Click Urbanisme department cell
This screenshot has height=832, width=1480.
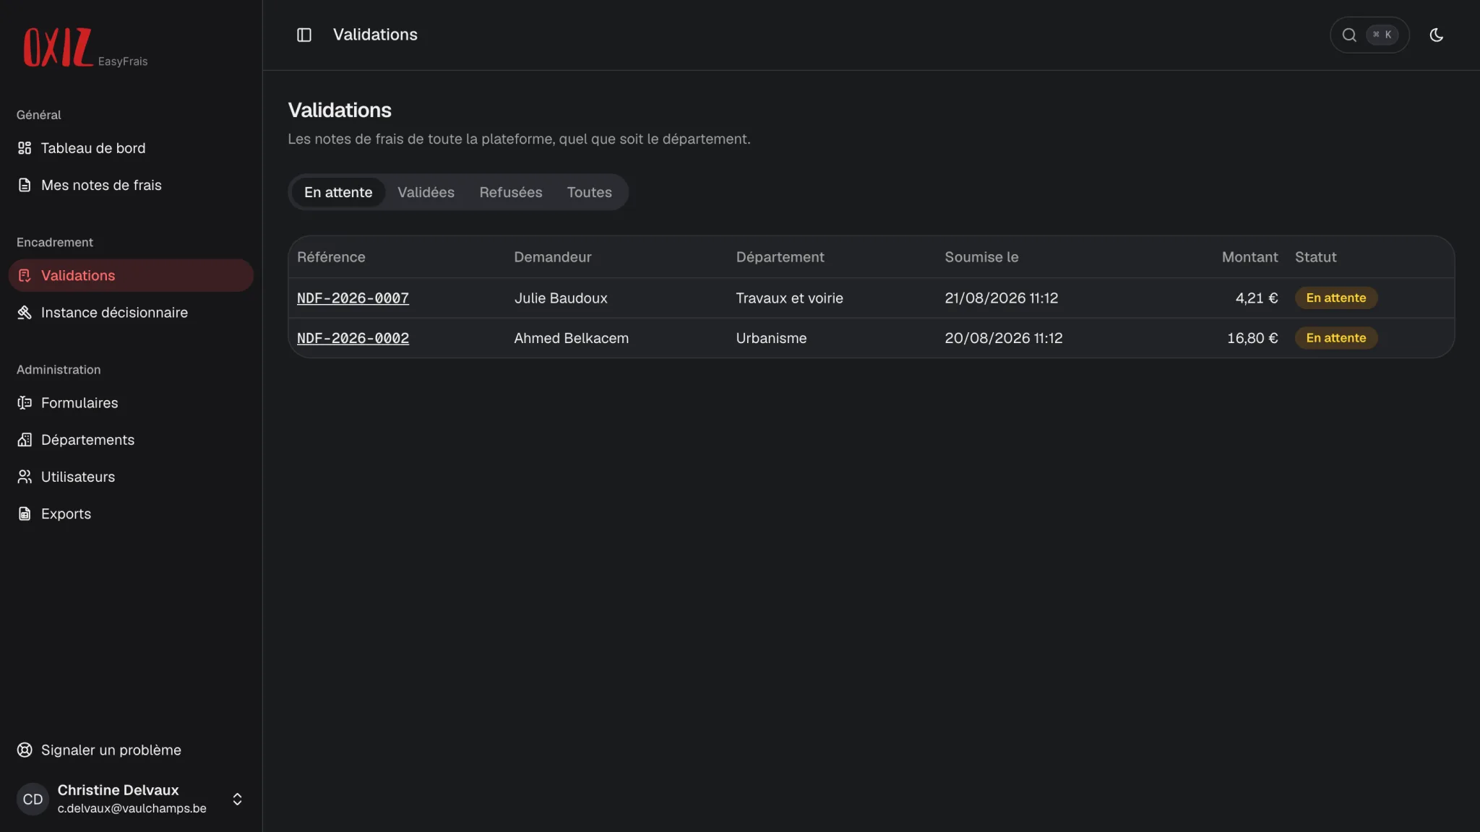771,338
